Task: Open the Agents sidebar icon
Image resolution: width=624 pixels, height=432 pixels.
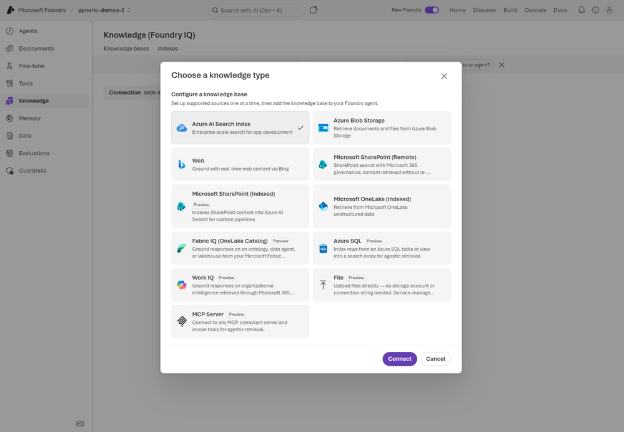Action: (9, 31)
